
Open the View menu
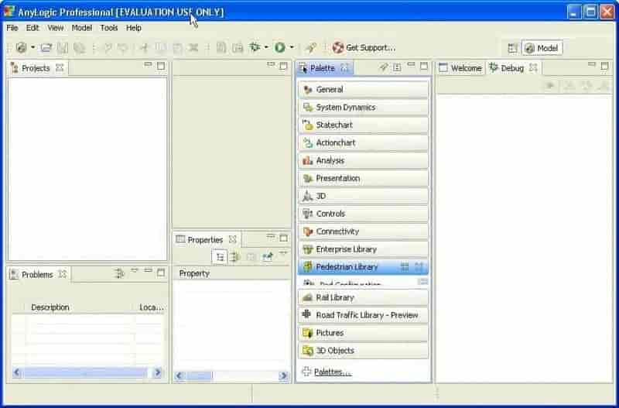coord(55,28)
